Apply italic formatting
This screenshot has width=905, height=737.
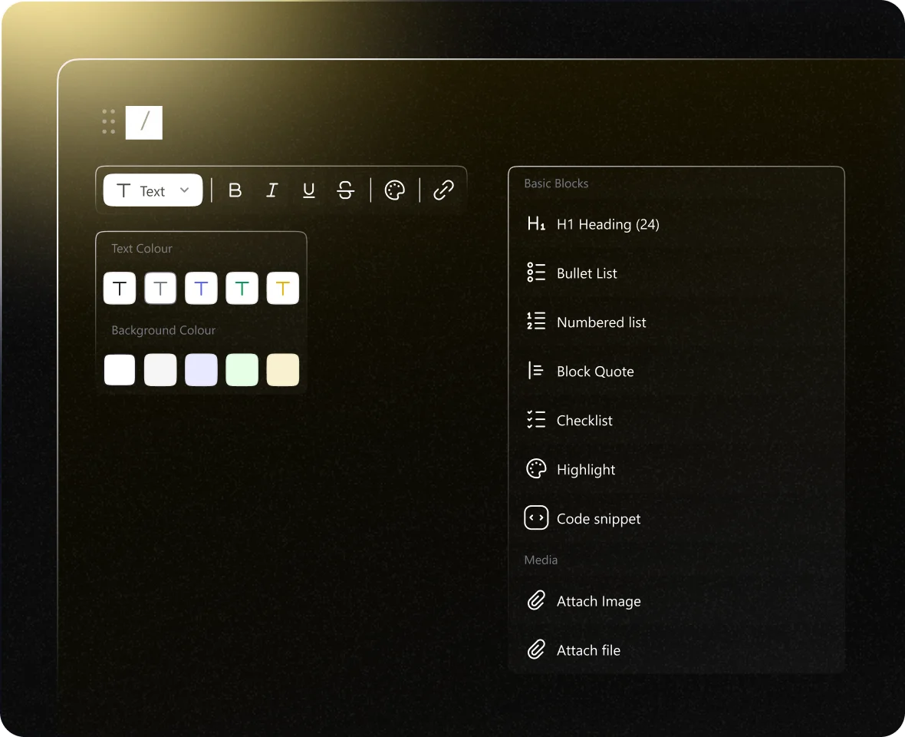point(271,190)
